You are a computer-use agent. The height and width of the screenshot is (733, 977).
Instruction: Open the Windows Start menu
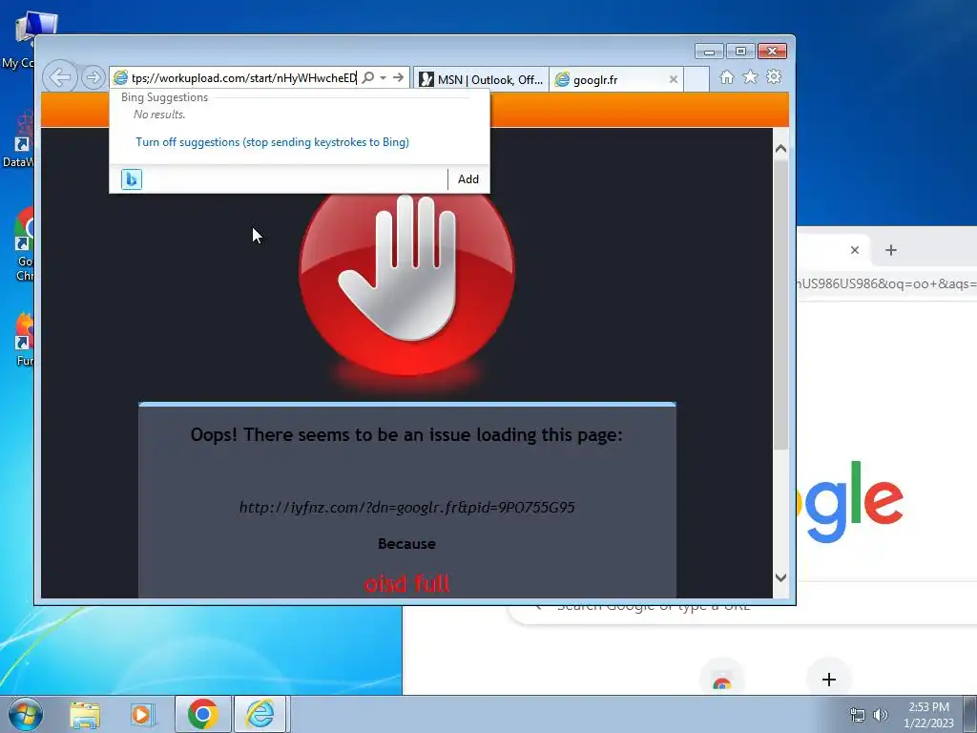(25, 714)
